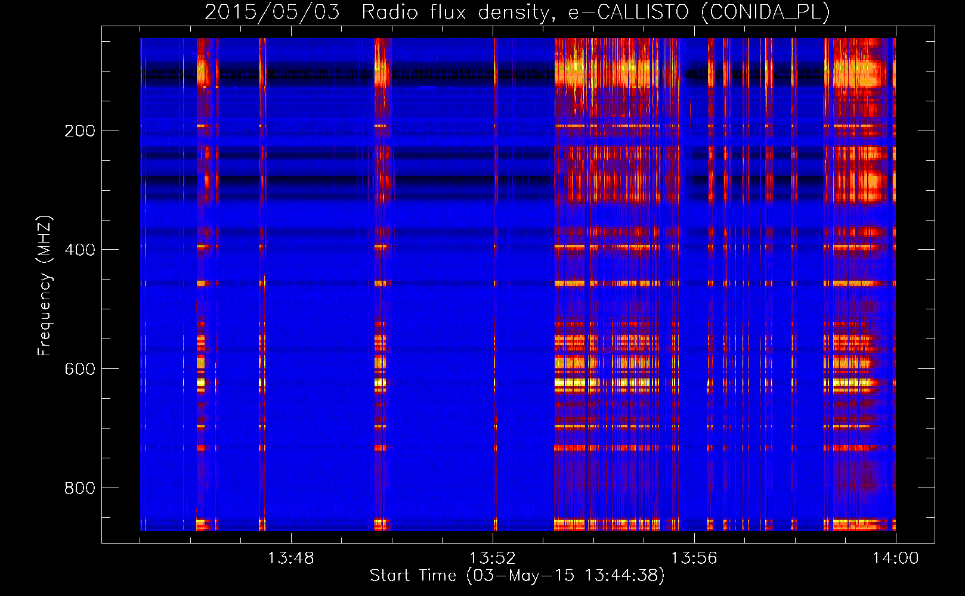Select the 13:52 time tick label

493,558
